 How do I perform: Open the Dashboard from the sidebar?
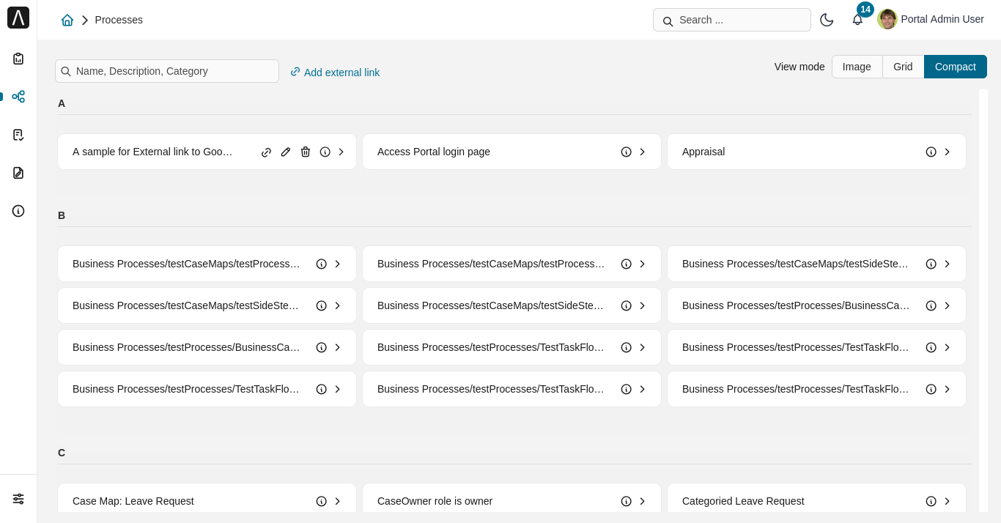click(18, 59)
